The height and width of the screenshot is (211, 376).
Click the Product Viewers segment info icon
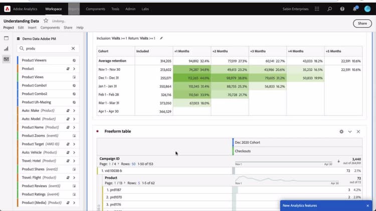coord(74,61)
